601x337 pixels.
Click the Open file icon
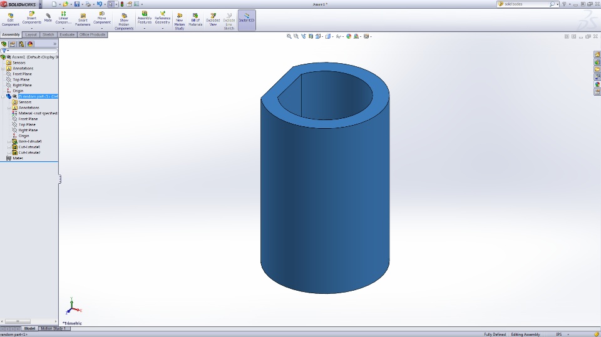pos(66,4)
